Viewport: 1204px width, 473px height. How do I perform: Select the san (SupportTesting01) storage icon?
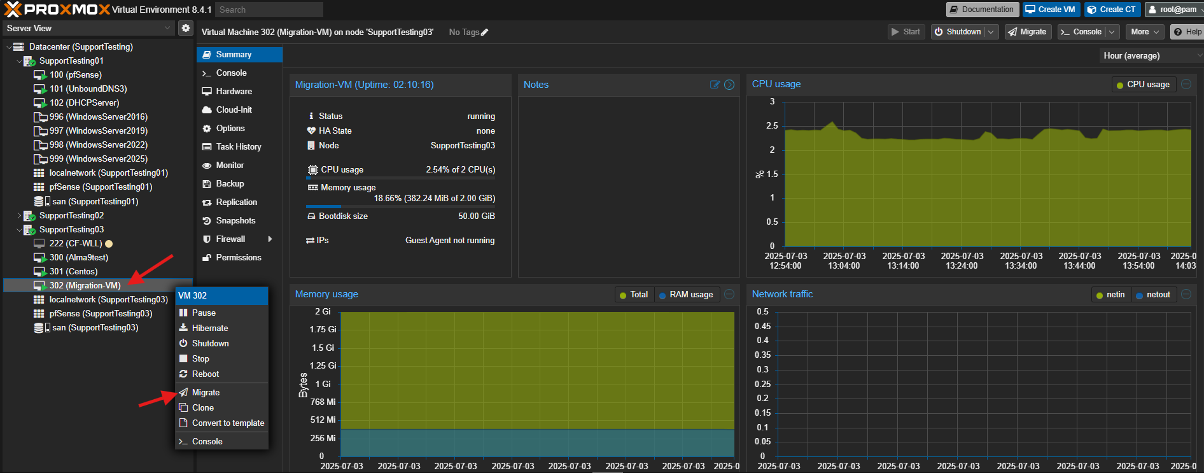[x=41, y=201]
